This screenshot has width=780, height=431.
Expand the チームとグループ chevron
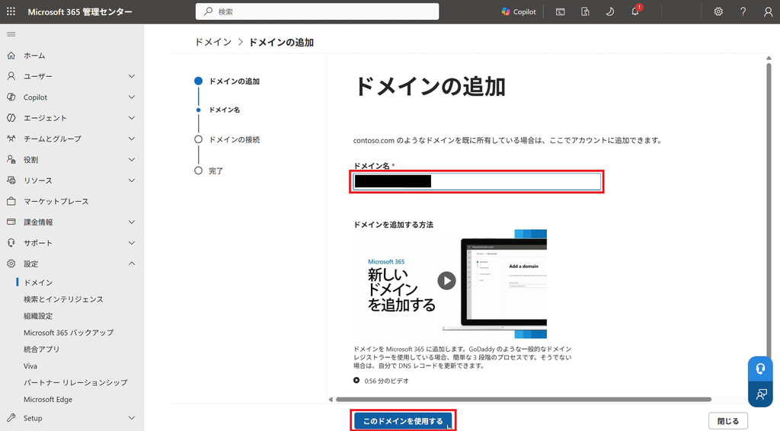pos(131,139)
